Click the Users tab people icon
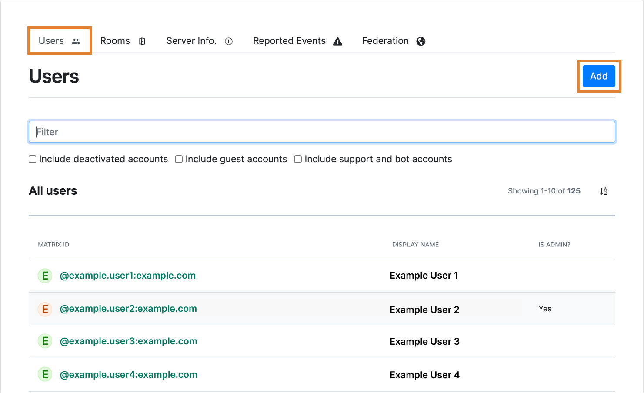Viewport: 644px width, 393px height. [76, 41]
